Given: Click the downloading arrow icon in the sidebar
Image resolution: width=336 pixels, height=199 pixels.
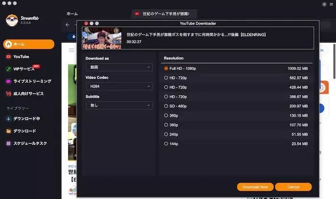Looking at the screenshot, I should click(x=8, y=119).
